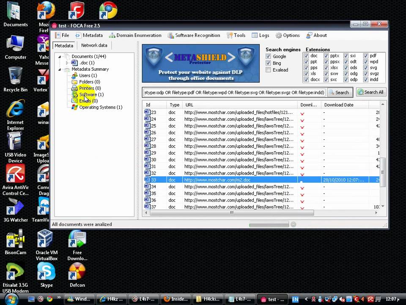The width and height of the screenshot is (406, 305).
Task: Sort results by the Type column header
Action: pyautogui.click(x=175, y=105)
